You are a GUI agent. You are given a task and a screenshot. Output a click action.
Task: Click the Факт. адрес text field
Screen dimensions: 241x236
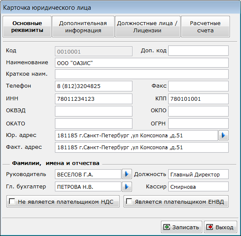(x=142, y=148)
